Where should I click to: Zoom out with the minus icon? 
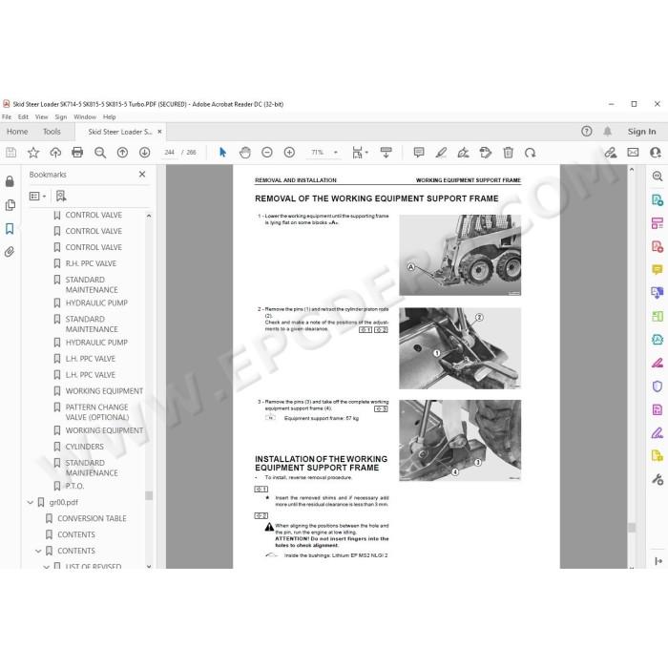pyautogui.click(x=267, y=152)
